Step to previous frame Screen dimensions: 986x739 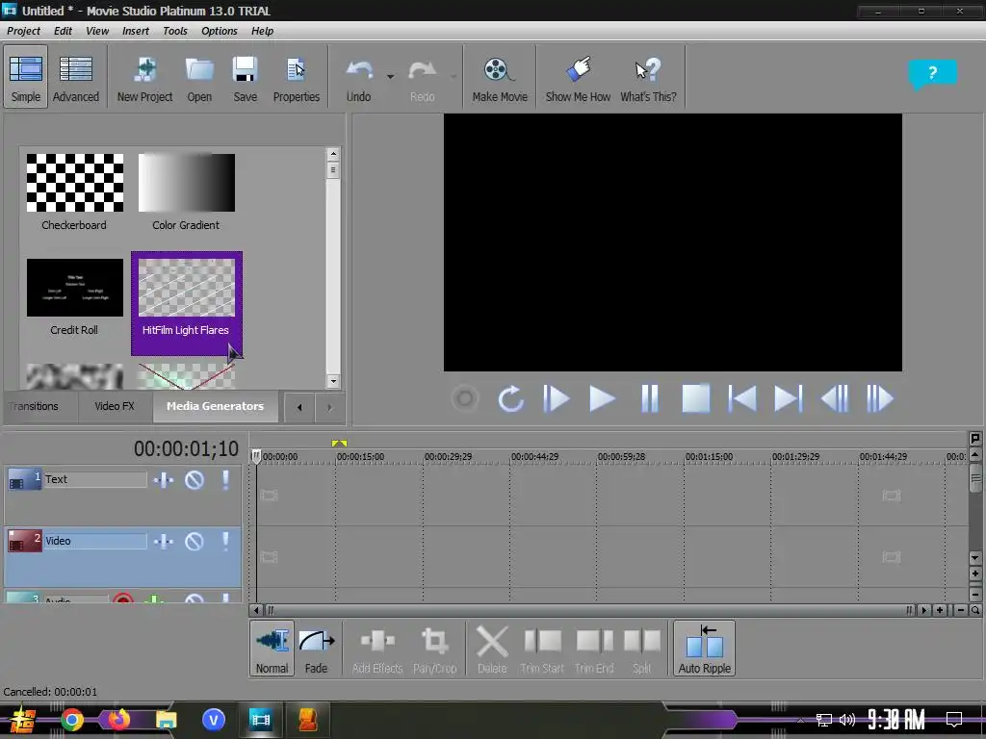click(835, 398)
